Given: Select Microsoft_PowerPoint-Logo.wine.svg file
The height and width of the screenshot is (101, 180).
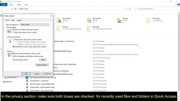Looking at the screenshot, I should (x=43, y=77).
